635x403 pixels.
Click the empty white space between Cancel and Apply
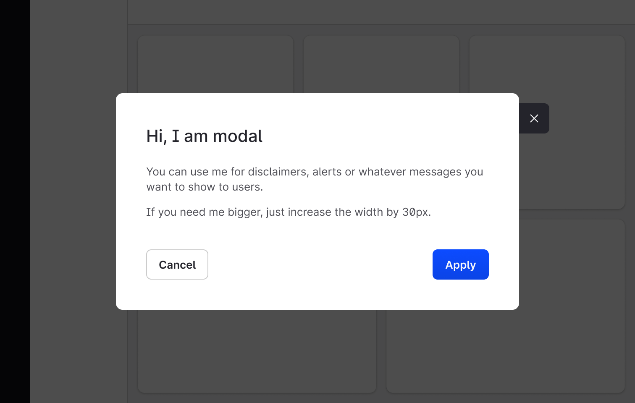(x=320, y=264)
